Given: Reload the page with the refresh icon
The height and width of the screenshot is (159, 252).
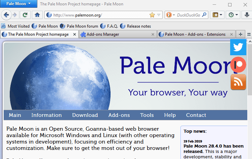Looking at the screenshot, I should (25, 15).
